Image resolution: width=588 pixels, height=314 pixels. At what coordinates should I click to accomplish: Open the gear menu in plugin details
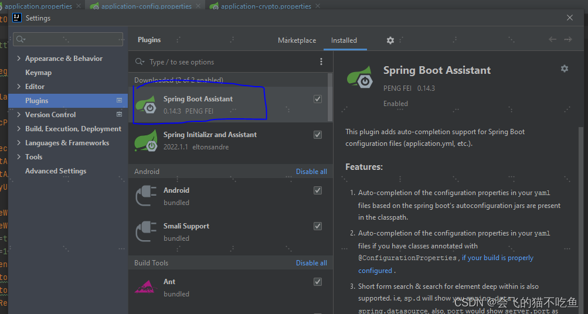[565, 69]
